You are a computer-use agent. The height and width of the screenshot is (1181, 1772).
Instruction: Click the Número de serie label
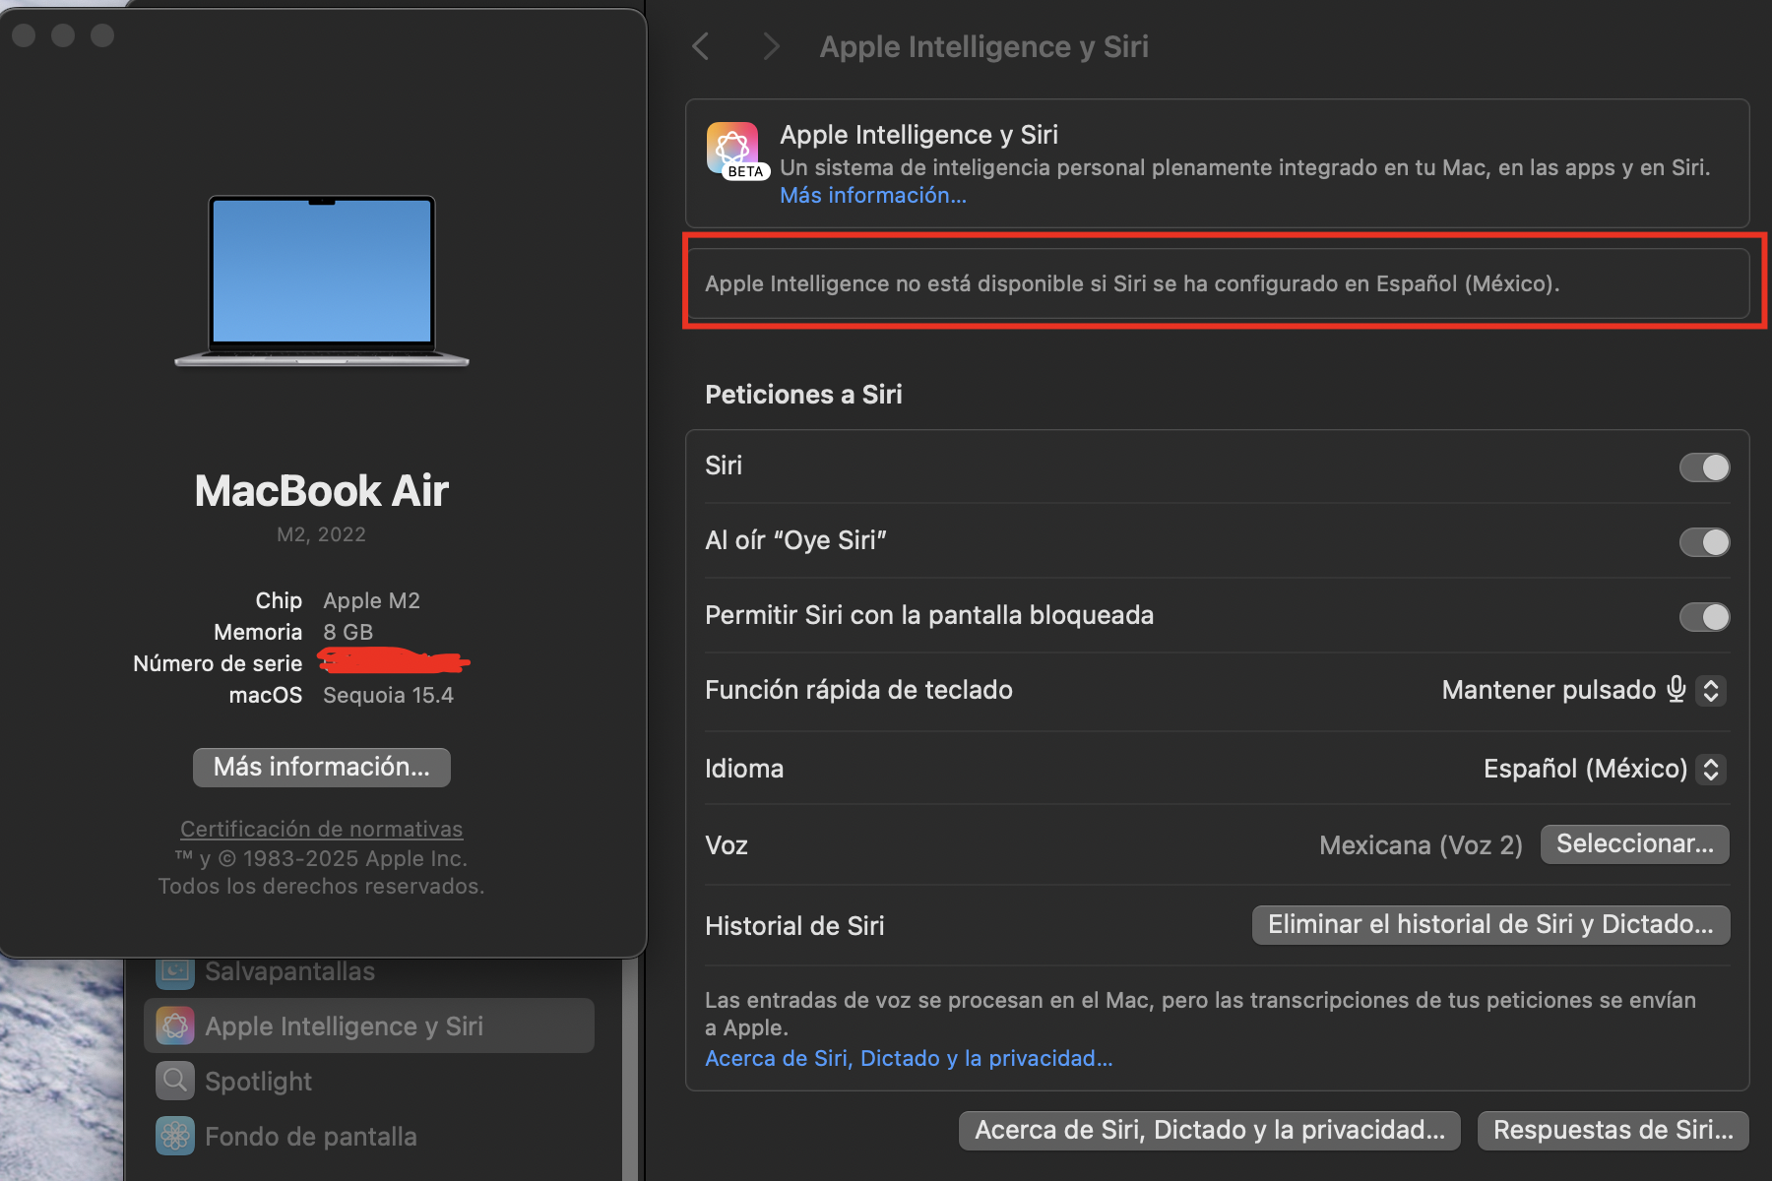(218, 663)
